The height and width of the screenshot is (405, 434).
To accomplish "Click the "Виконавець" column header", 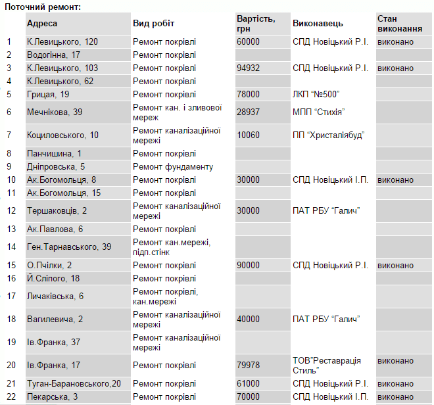I will (318, 24).
